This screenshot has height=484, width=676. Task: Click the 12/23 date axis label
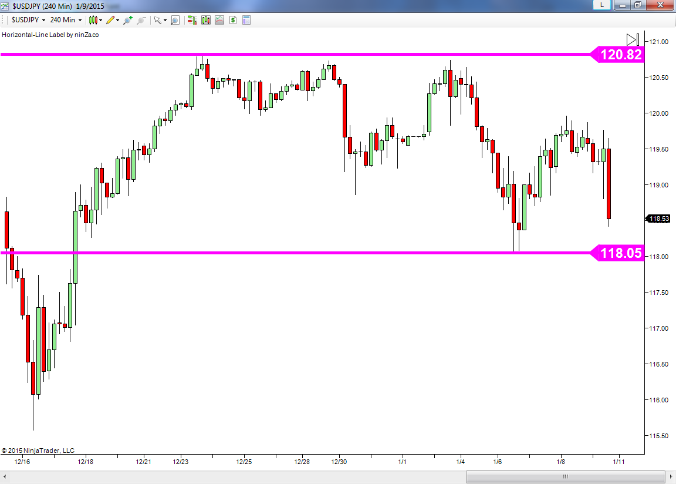181,462
